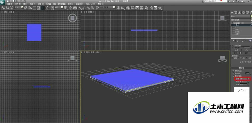Switch to the Modify command panel tab
Screen dimensions: 252x123
[236, 13]
